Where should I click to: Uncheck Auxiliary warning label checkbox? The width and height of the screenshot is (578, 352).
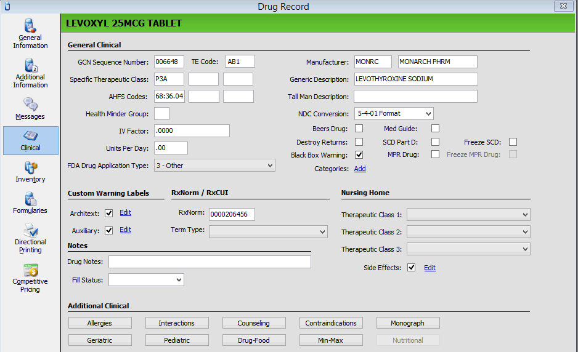pos(108,231)
